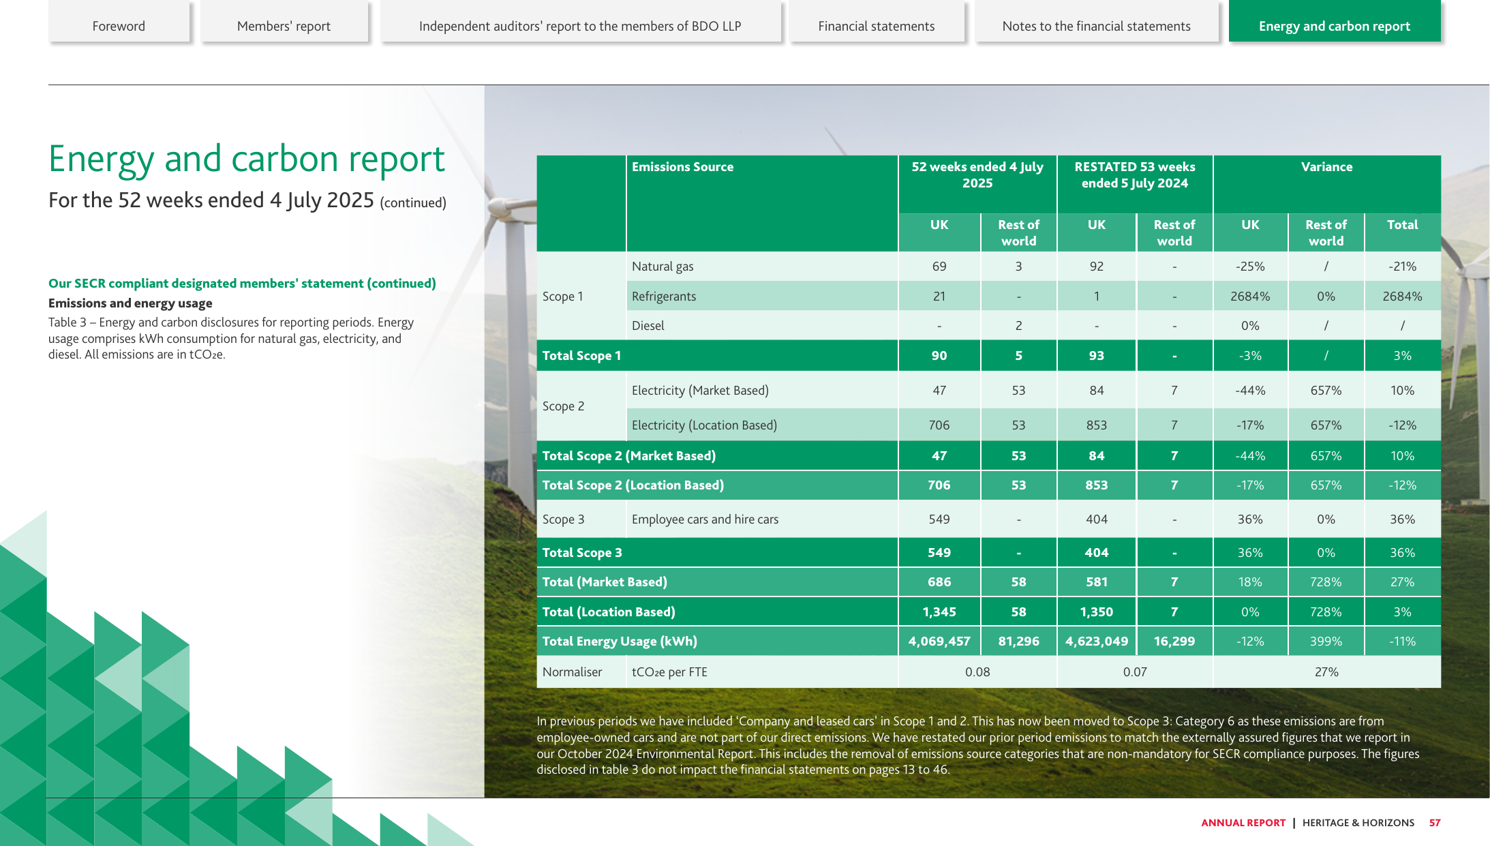
Task: Select 'Employee cars and hire cars' label
Action: 705,519
